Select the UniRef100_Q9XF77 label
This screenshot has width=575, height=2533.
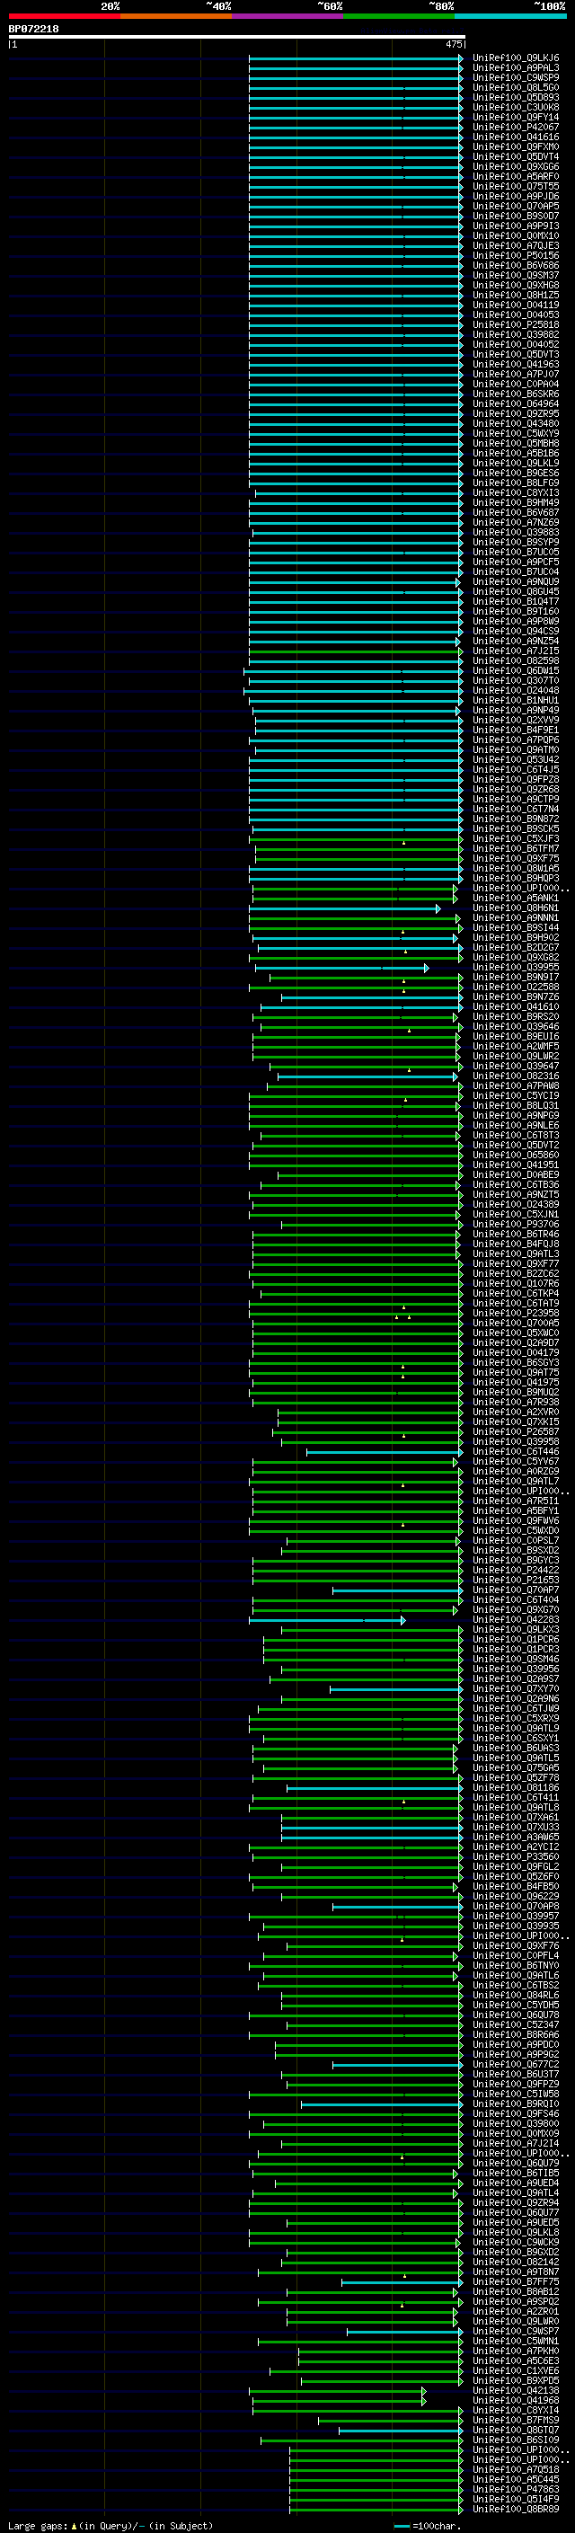516,1264
